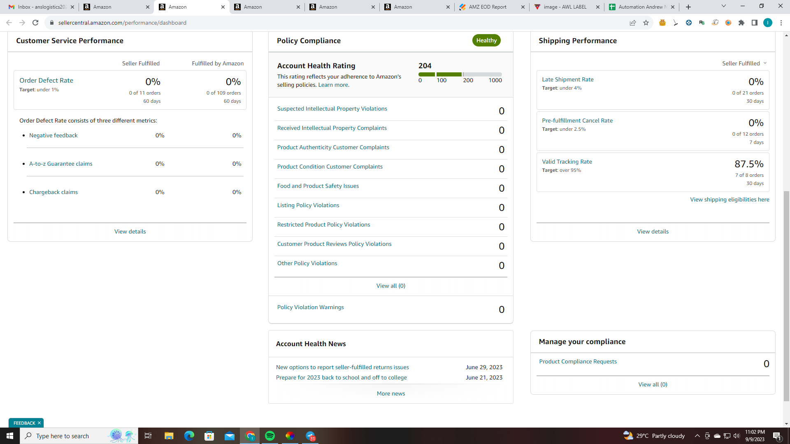This screenshot has width=790, height=444.
Task: Click View all (0) under Manage your compliance
Action: coord(653,384)
